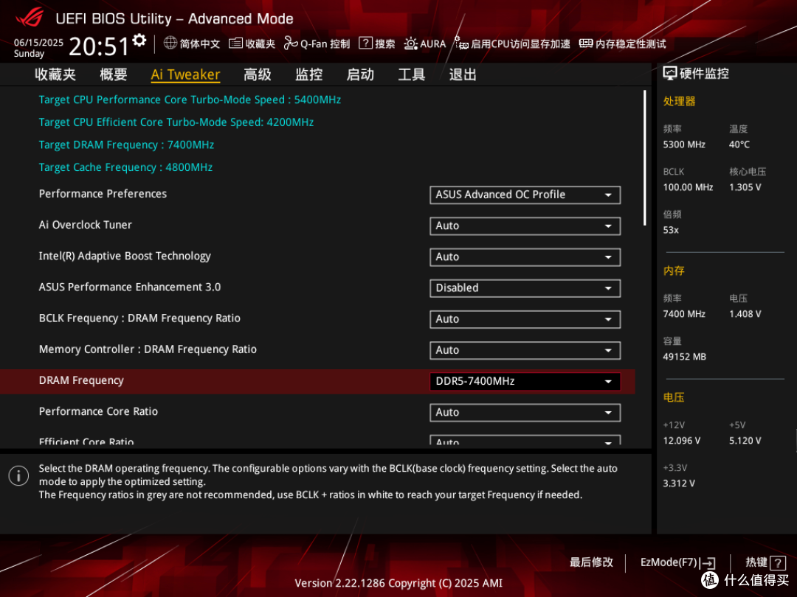Viewport: 797px width, 597px height.
Task: Click Target CPU Efficient Core Turbo-Mode Speed line
Action: click(176, 122)
